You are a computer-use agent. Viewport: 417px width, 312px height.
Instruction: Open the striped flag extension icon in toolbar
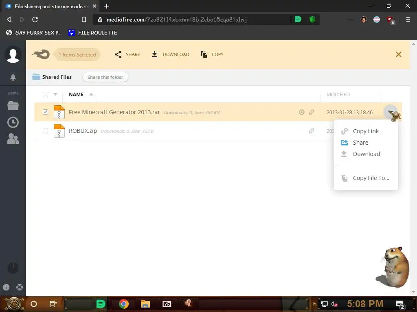tap(377, 19)
